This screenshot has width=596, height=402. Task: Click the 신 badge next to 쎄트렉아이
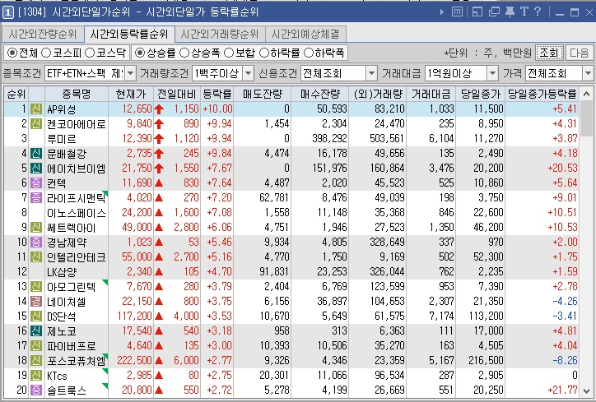pyautogui.click(x=36, y=228)
